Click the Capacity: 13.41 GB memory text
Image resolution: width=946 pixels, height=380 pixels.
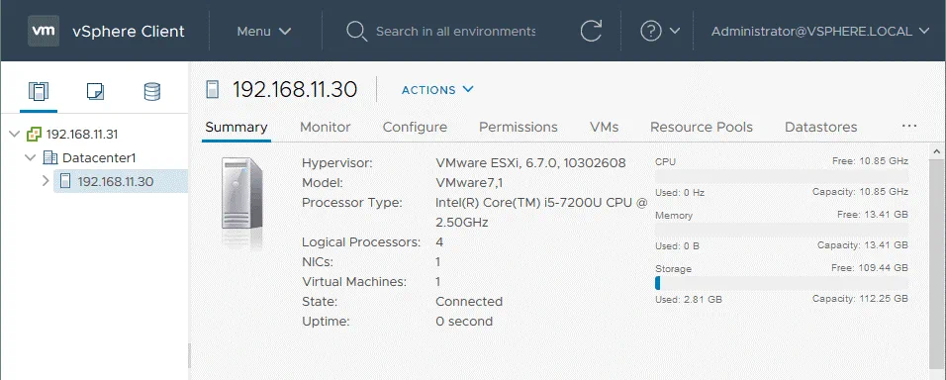[862, 245]
